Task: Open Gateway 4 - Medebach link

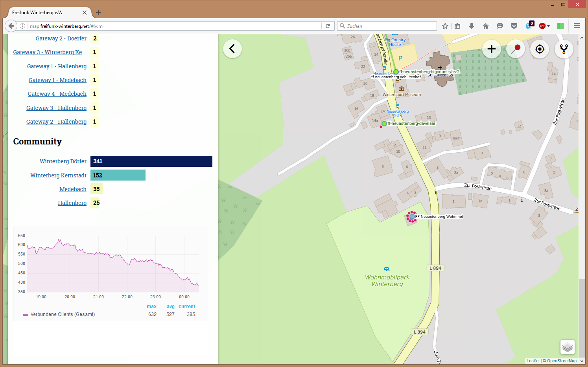Action: [57, 94]
